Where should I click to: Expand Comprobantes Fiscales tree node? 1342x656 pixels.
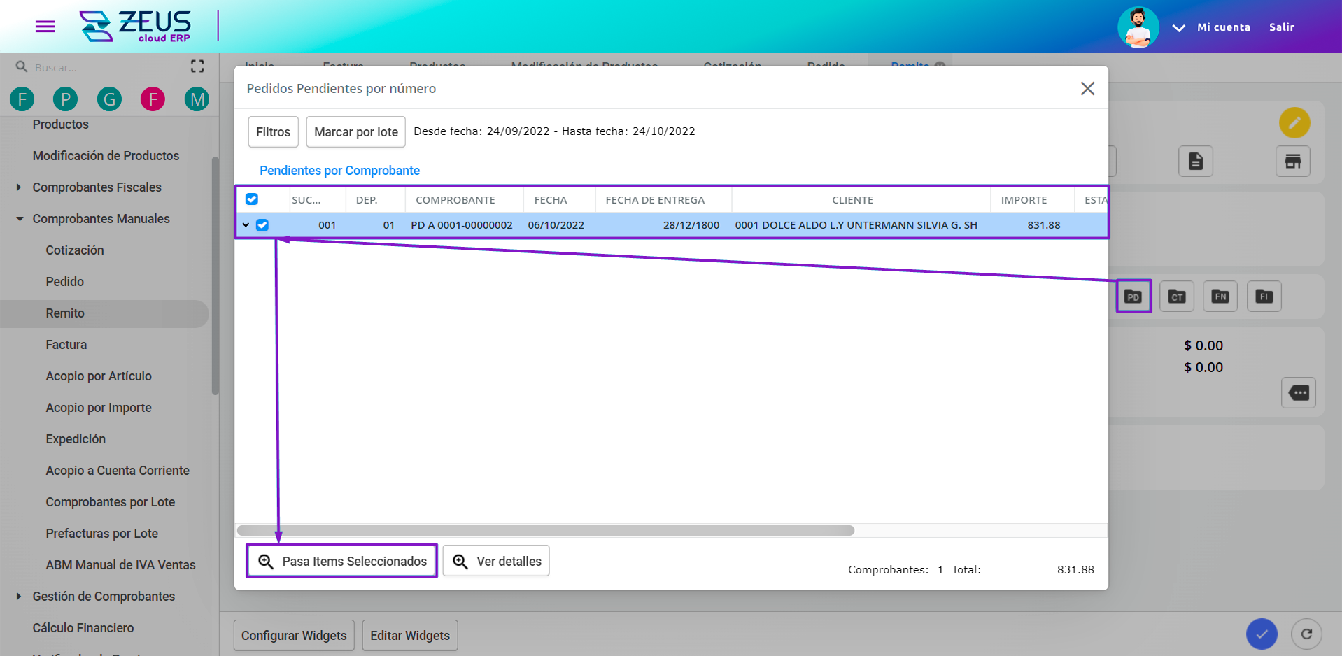coord(19,187)
